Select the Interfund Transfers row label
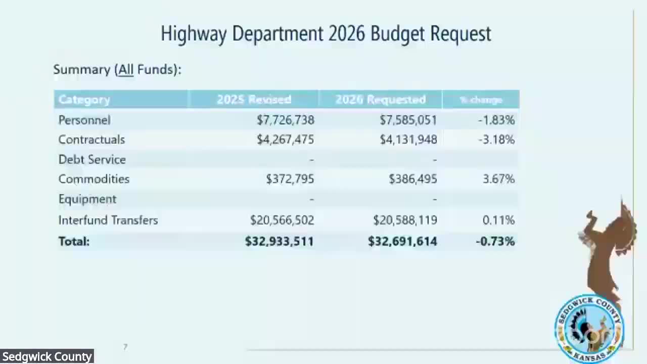The width and height of the screenshot is (647, 364). pyautogui.click(x=108, y=220)
